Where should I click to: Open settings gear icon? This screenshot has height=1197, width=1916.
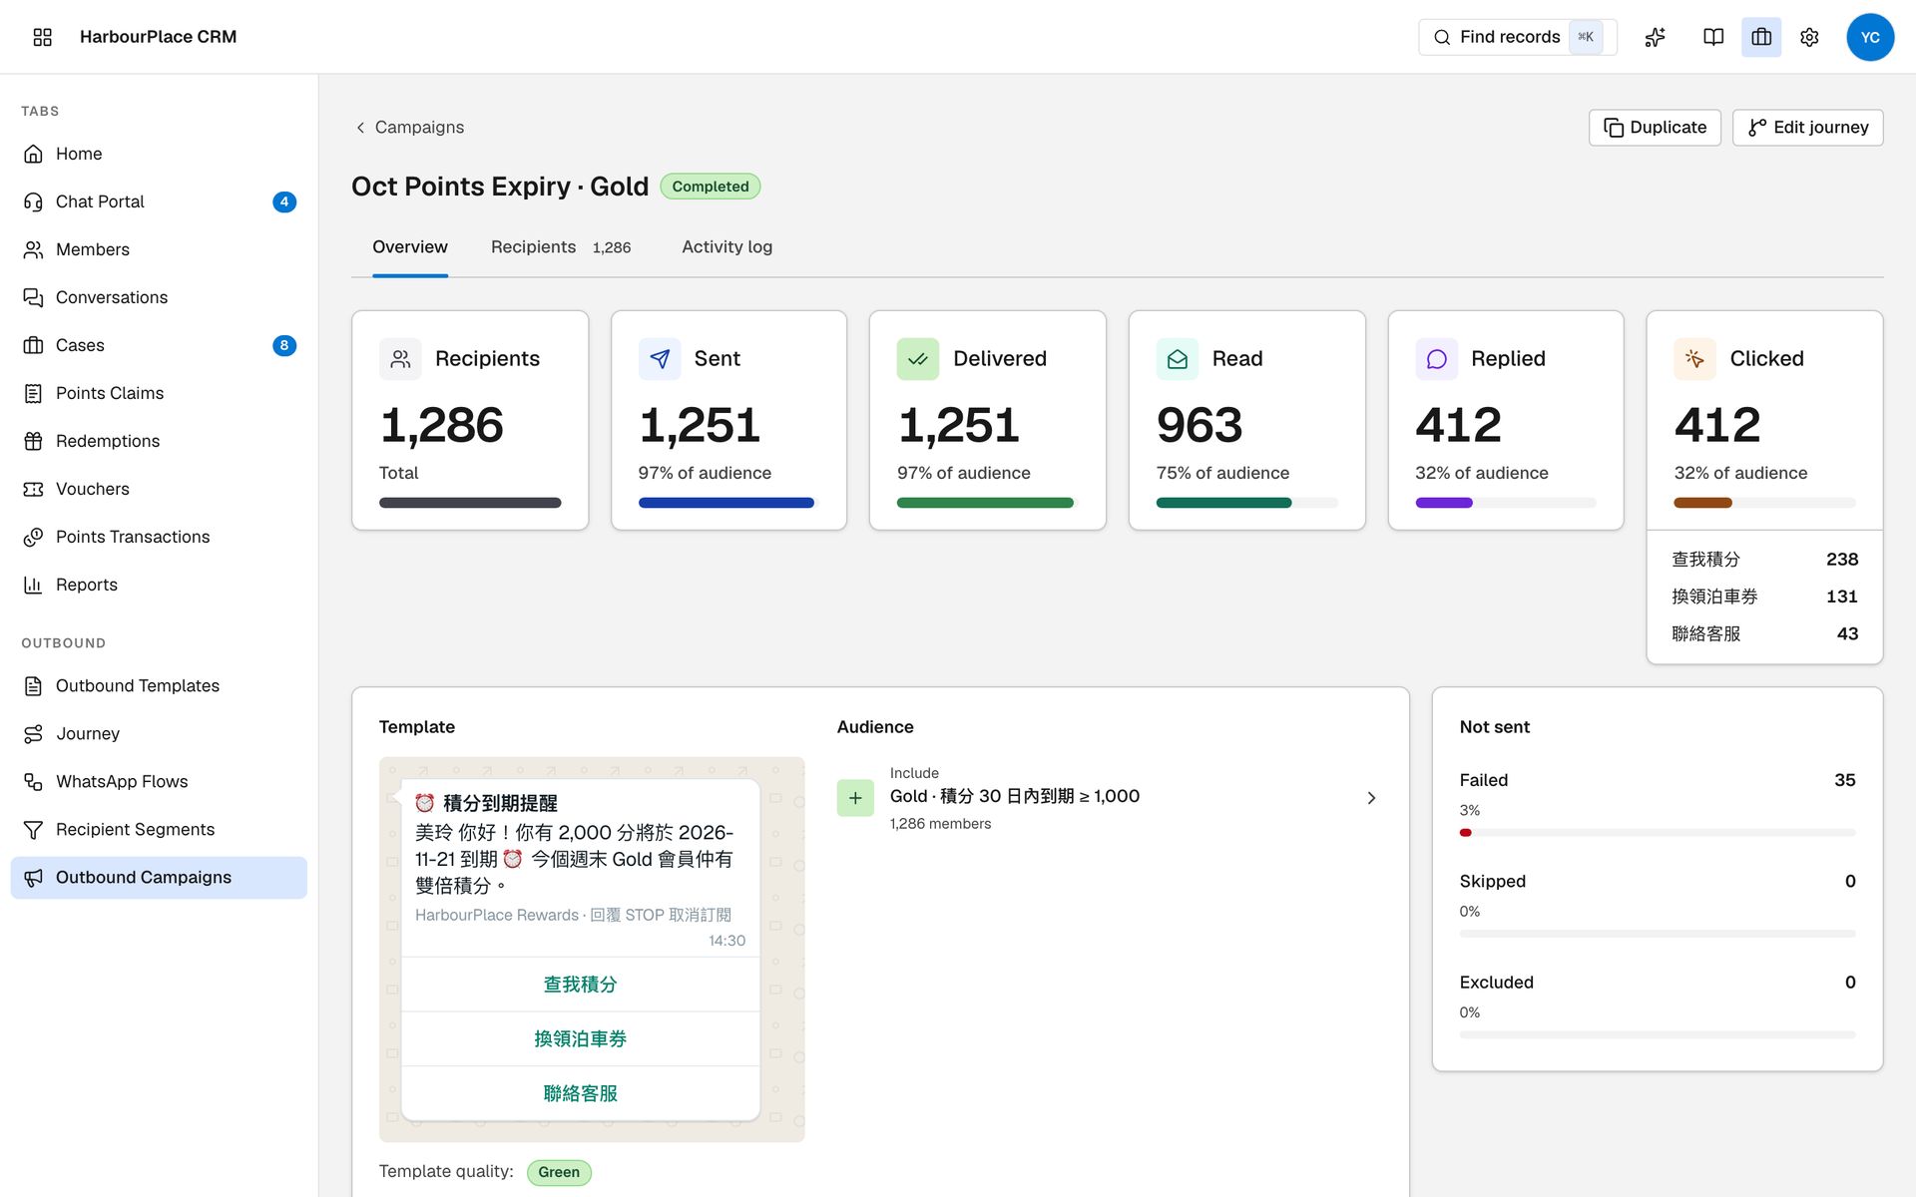click(x=1809, y=37)
